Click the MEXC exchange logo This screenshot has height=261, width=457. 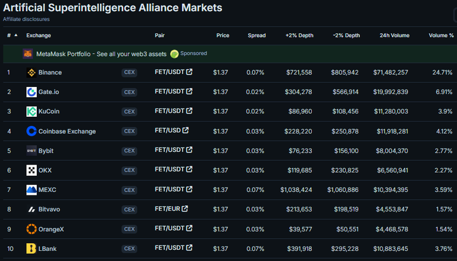click(x=32, y=189)
